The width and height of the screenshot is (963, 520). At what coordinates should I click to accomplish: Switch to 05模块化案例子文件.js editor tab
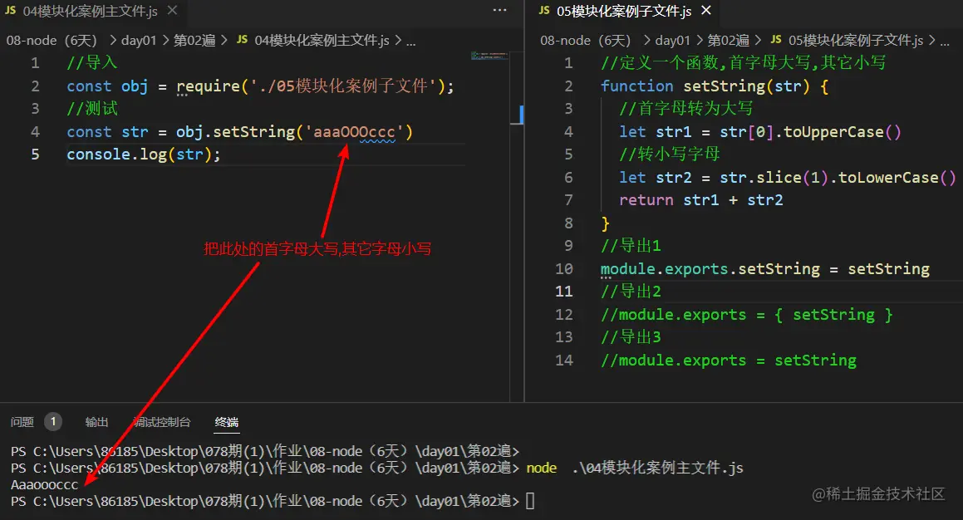tap(625, 11)
